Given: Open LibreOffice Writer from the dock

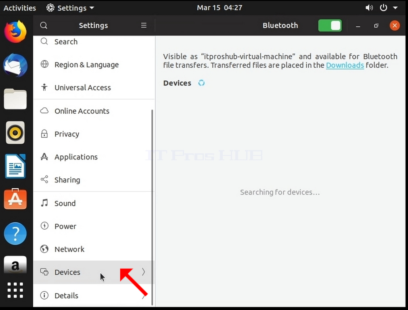Looking at the screenshot, I should coord(15,166).
